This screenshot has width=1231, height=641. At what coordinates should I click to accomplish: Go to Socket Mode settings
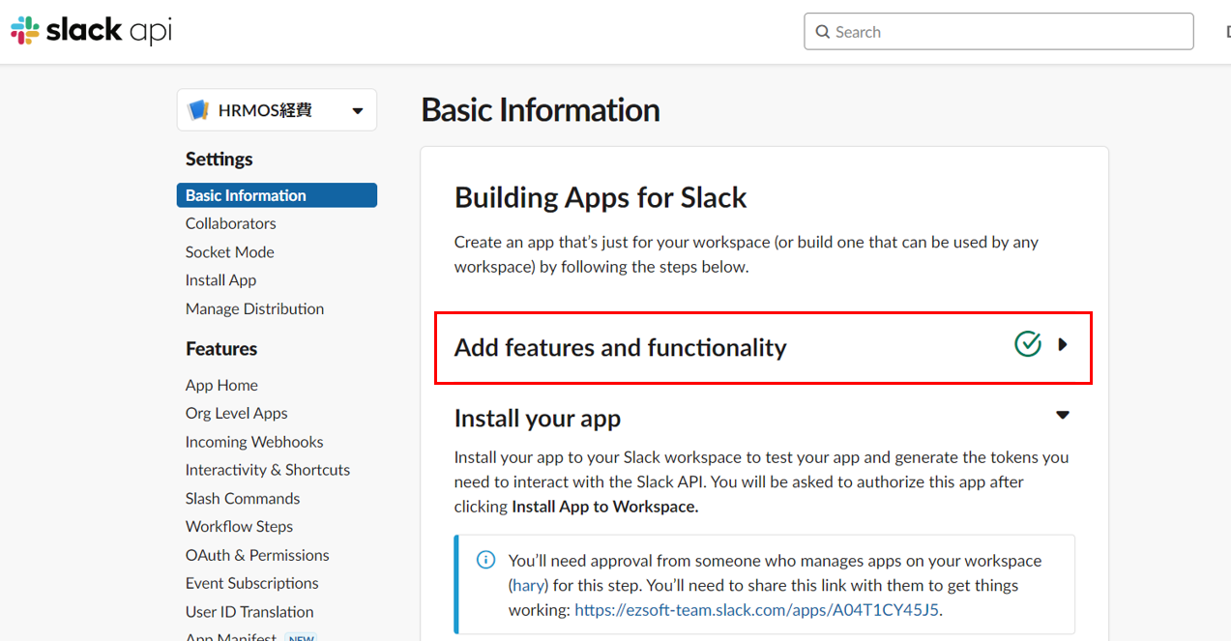(230, 251)
